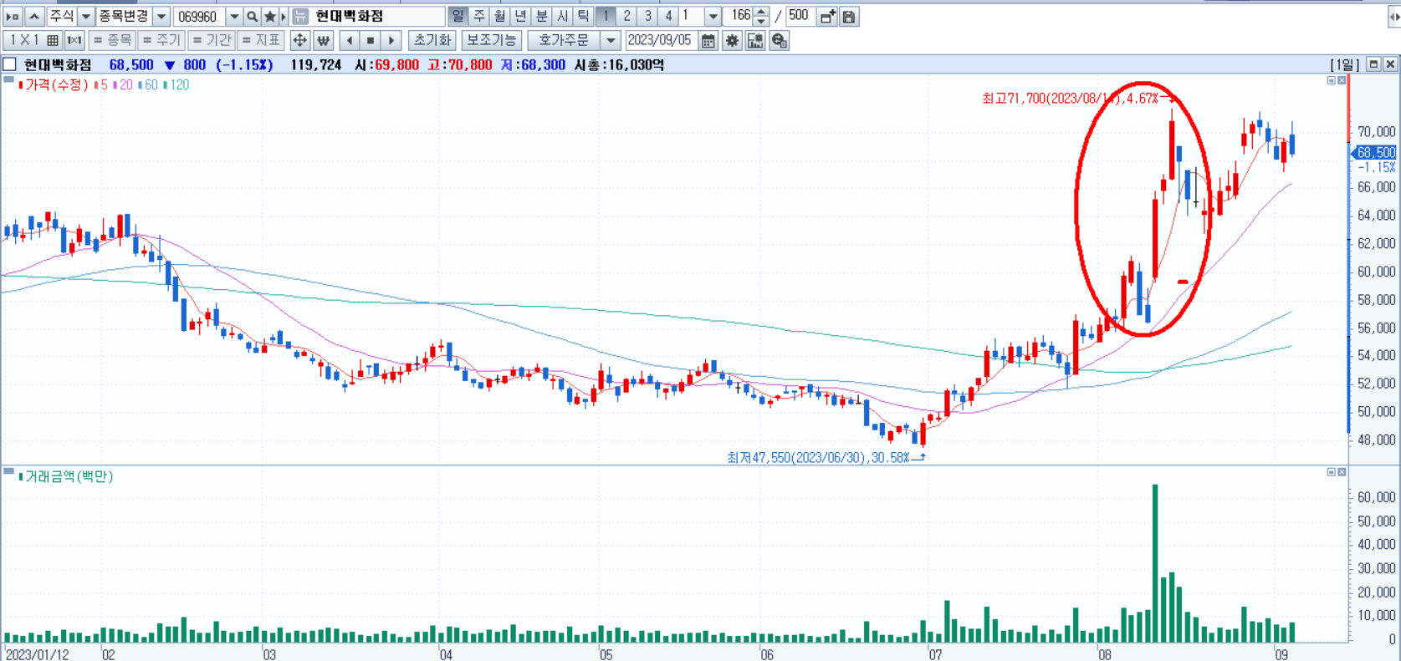Image resolution: width=1401 pixels, height=661 pixels.
Task: Click the volume legend handle icon
Action: 8,472
